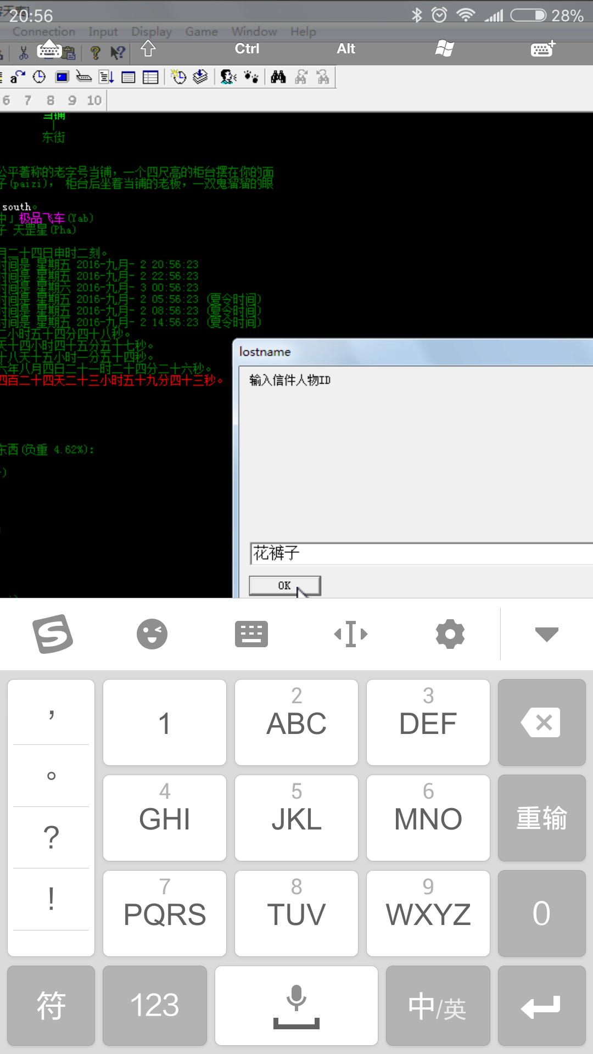593x1054 pixels.
Task: Open the Display menu
Action: click(x=152, y=32)
